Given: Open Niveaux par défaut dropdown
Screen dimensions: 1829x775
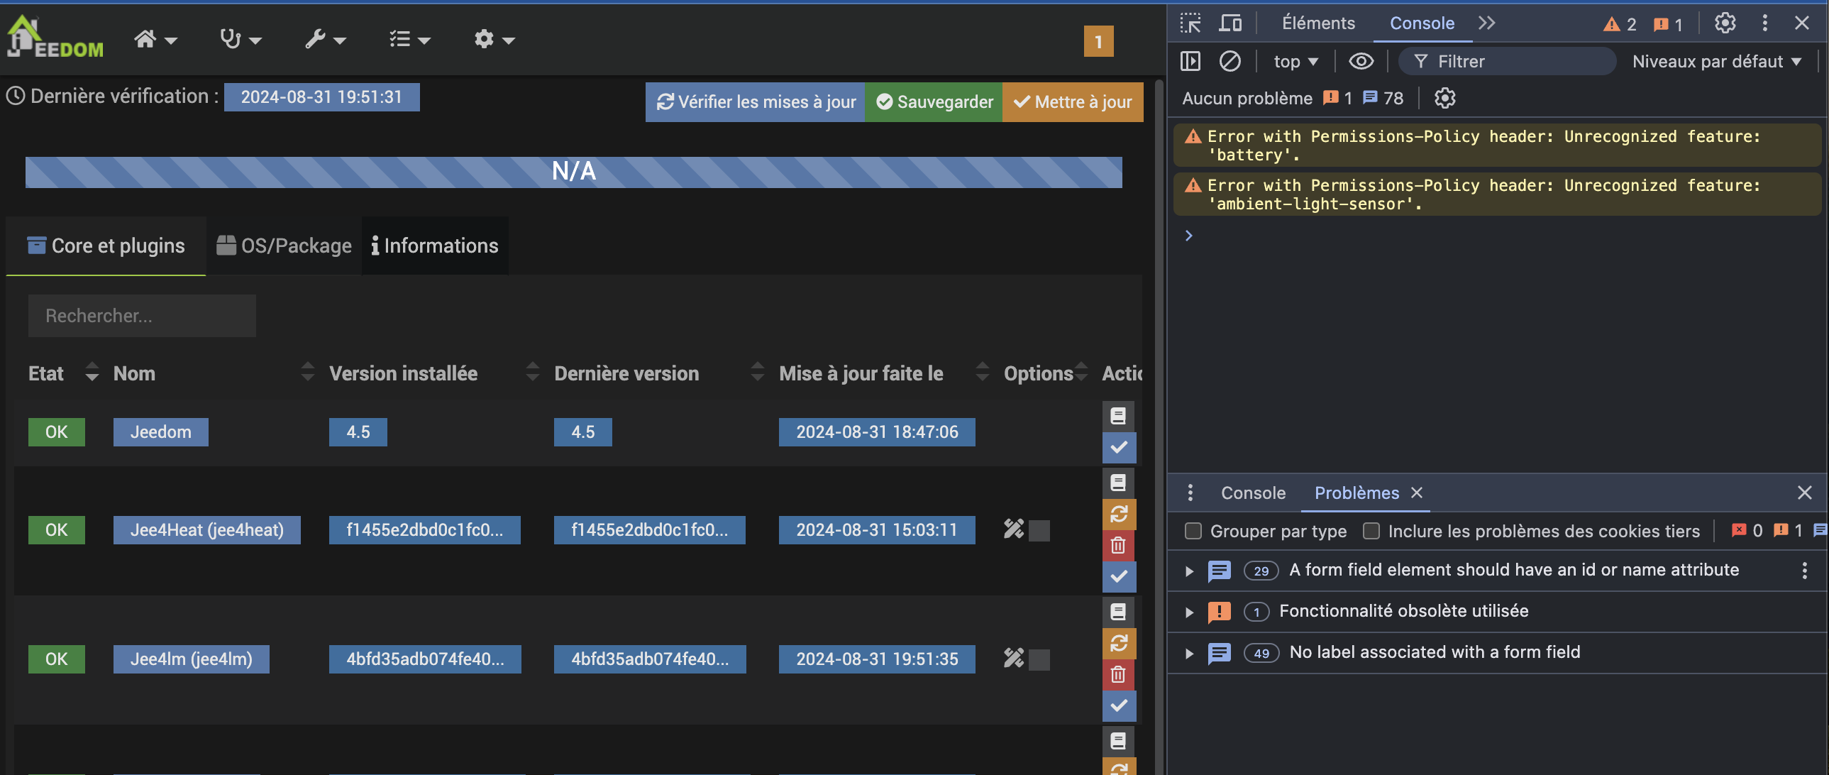Looking at the screenshot, I should 1716,62.
